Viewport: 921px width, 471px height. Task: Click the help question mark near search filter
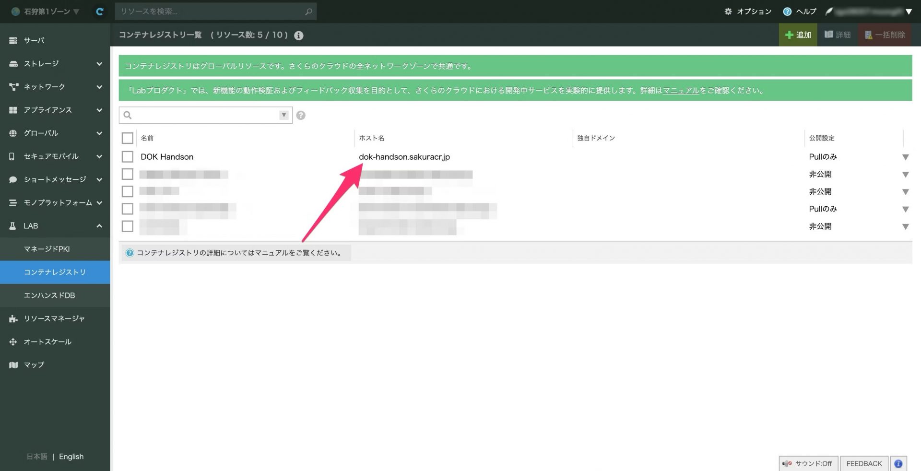point(301,115)
